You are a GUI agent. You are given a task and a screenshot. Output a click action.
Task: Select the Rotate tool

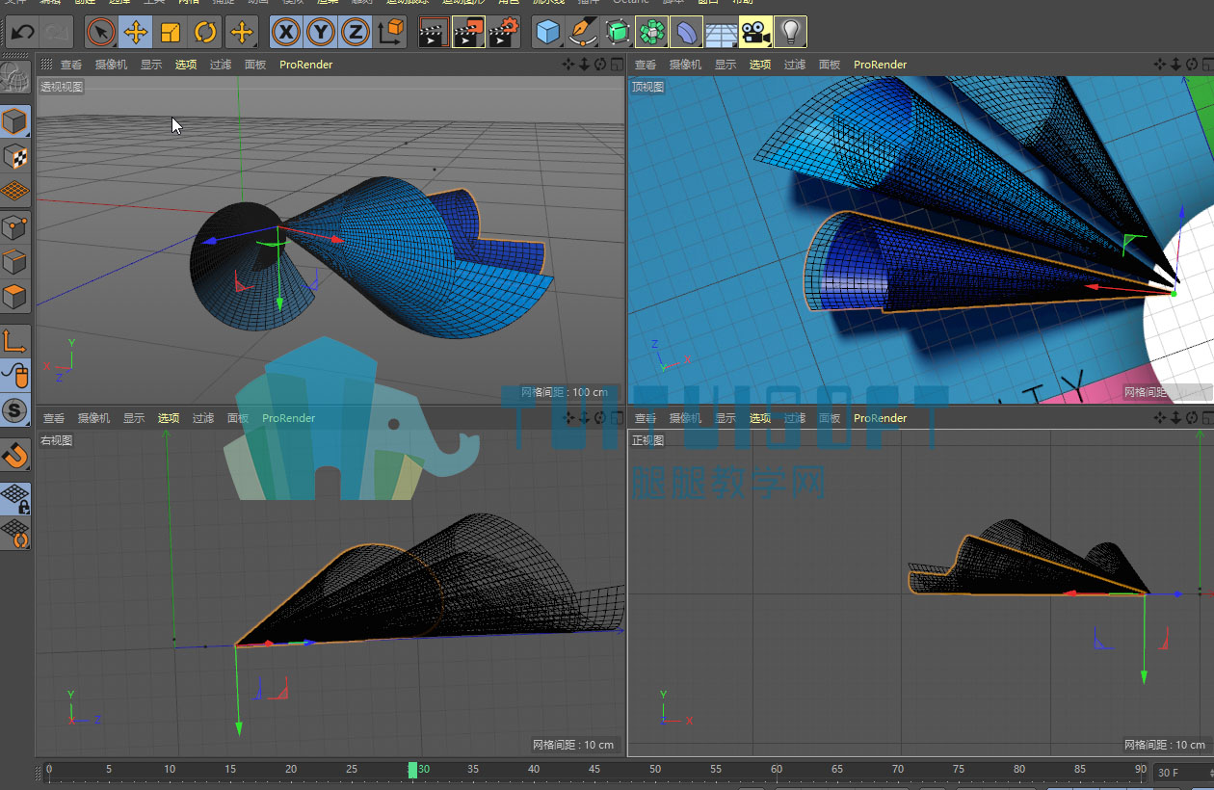205,32
